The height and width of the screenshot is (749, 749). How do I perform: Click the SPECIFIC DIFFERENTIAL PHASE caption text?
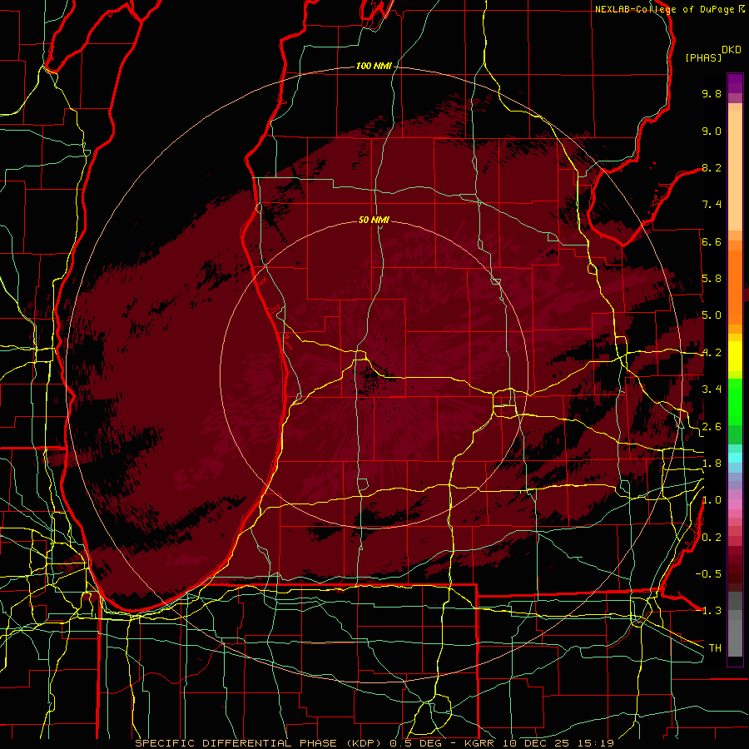(238, 743)
